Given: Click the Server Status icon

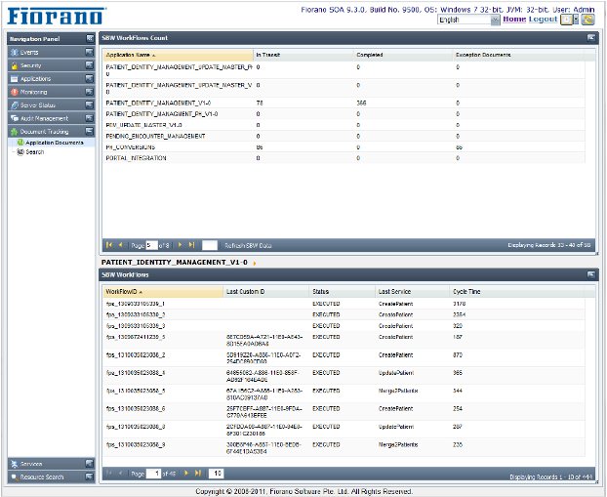Looking at the screenshot, I should point(15,105).
